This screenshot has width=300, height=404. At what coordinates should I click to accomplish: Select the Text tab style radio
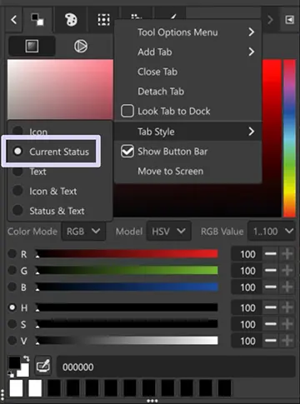[x=17, y=172]
